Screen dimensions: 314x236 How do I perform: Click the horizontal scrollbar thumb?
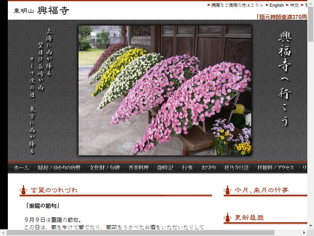(140, 233)
